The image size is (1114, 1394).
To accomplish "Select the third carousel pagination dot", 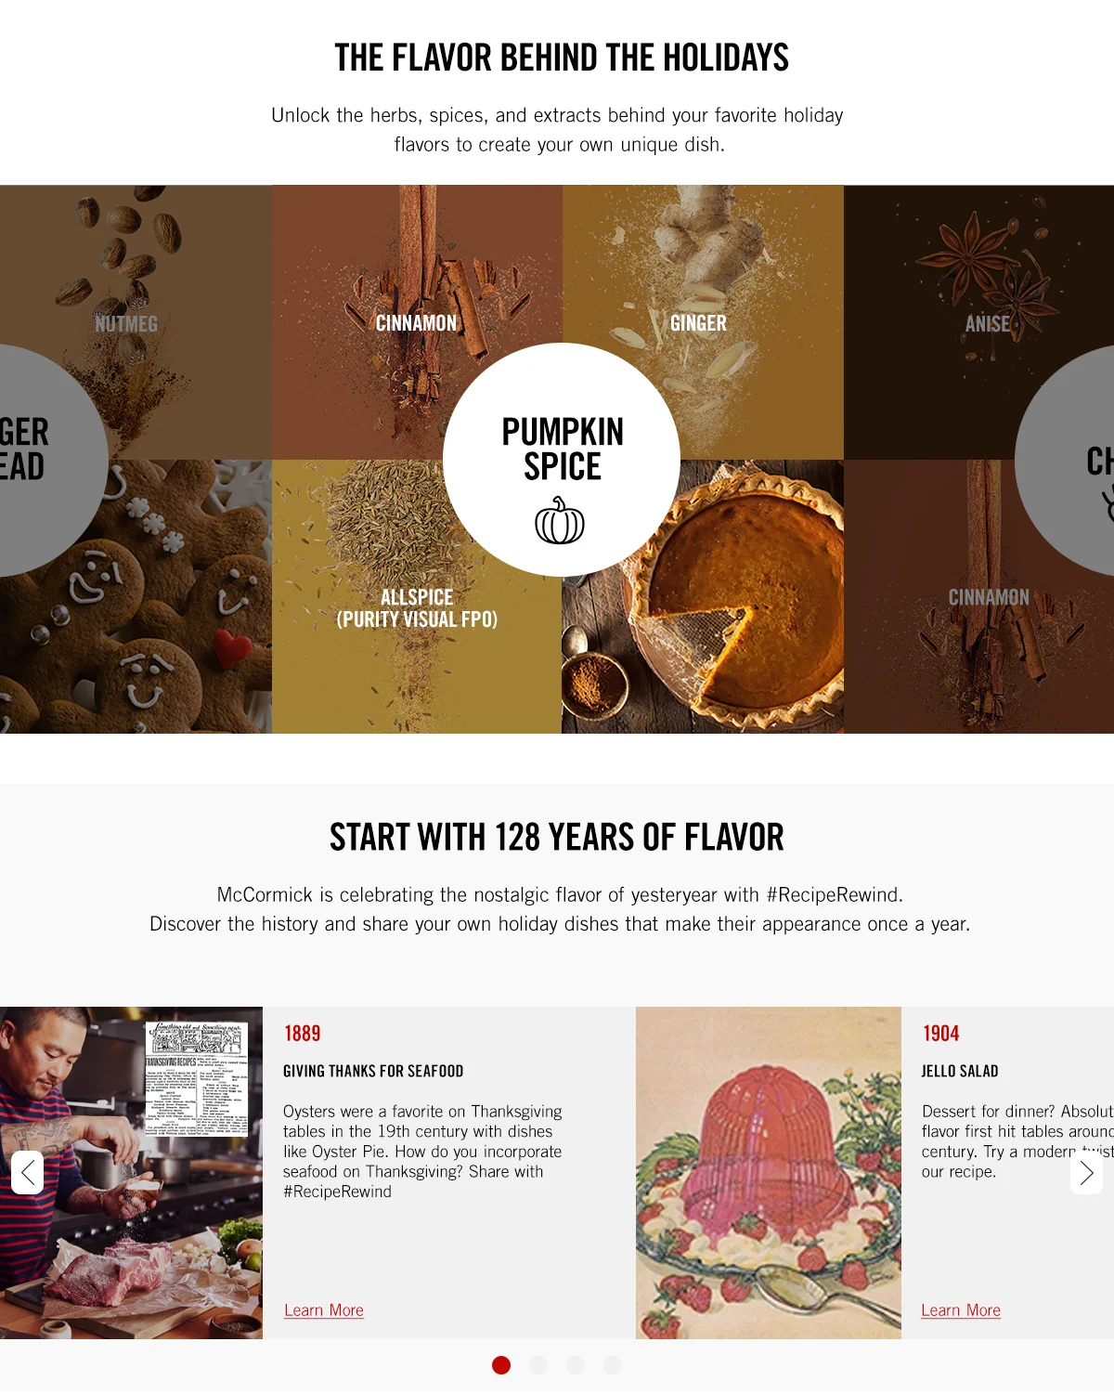I will pos(576,1364).
